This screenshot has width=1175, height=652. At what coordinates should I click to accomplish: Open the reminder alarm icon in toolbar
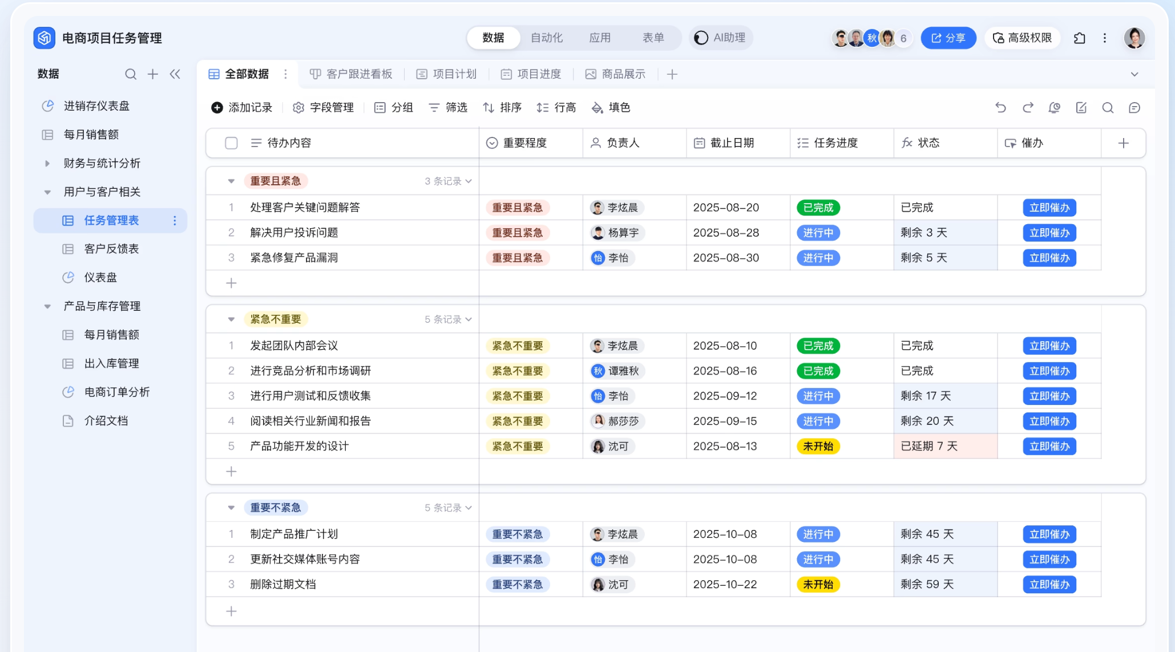coord(1054,107)
